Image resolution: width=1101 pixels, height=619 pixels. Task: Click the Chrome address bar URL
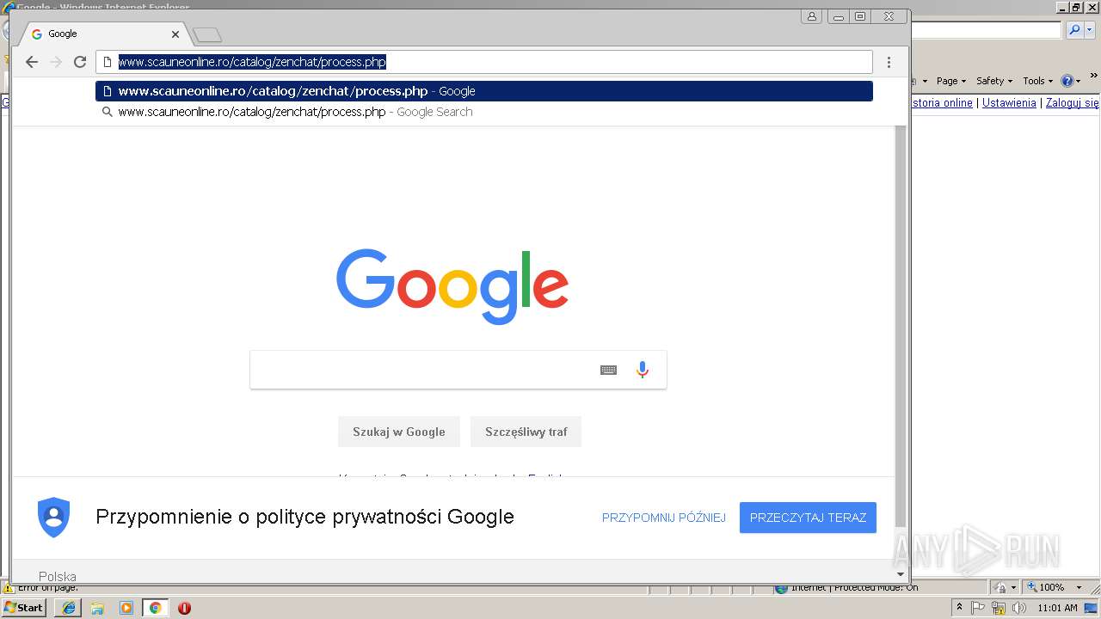coord(252,62)
